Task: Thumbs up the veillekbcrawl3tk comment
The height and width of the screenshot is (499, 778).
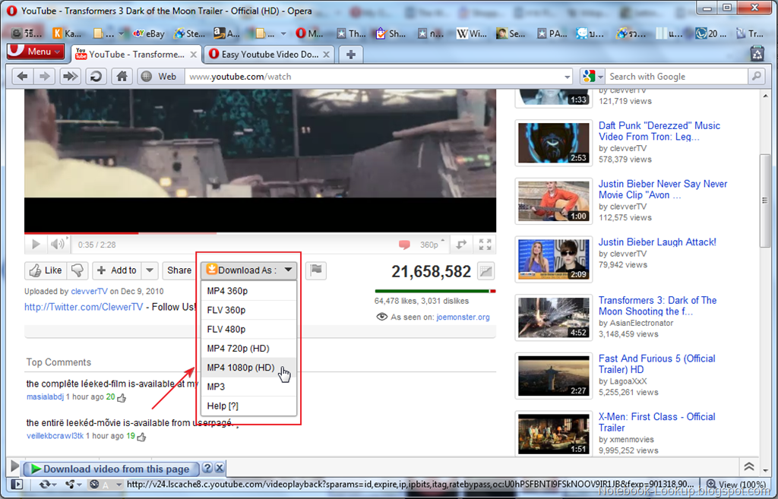Action: pyautogui.click(x=141, y=437)
